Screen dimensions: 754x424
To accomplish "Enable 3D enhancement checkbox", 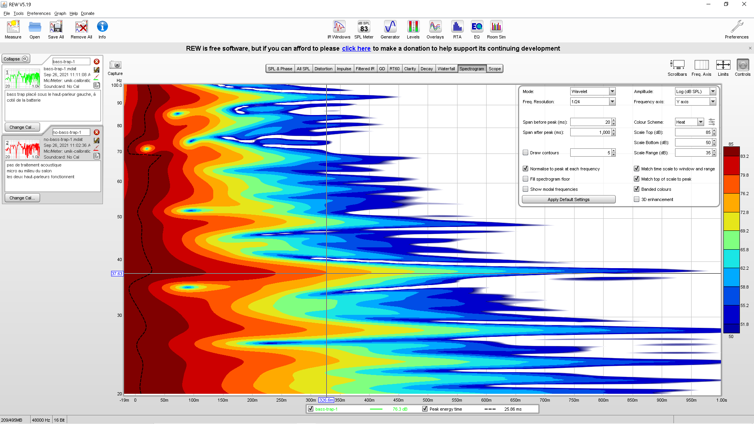I will (637, 199).
